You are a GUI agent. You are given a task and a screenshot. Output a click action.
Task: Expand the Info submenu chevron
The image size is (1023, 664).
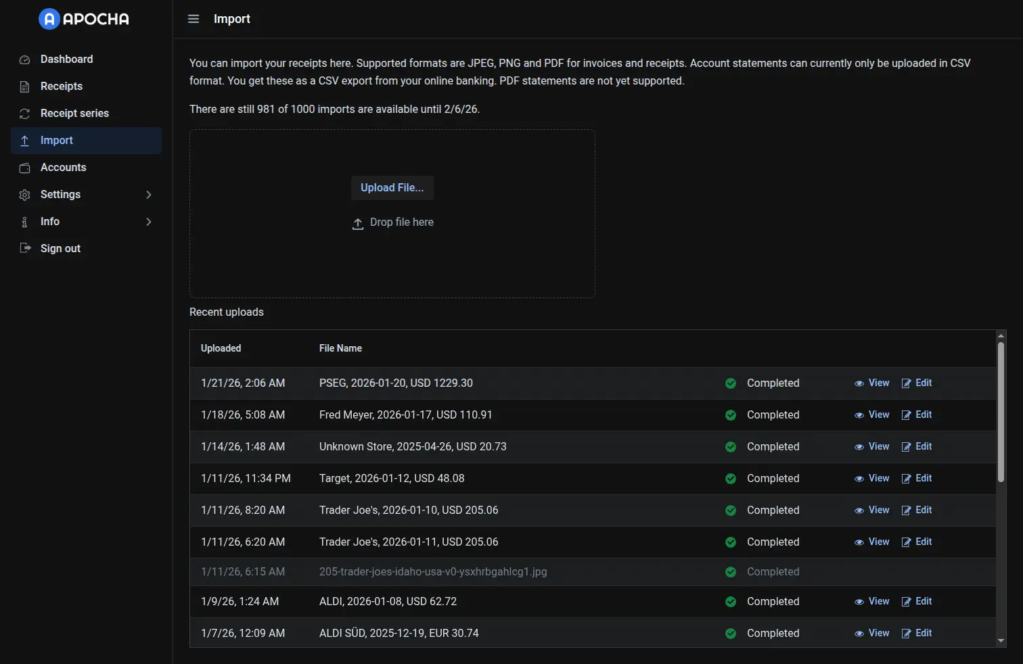pos(149,222)
